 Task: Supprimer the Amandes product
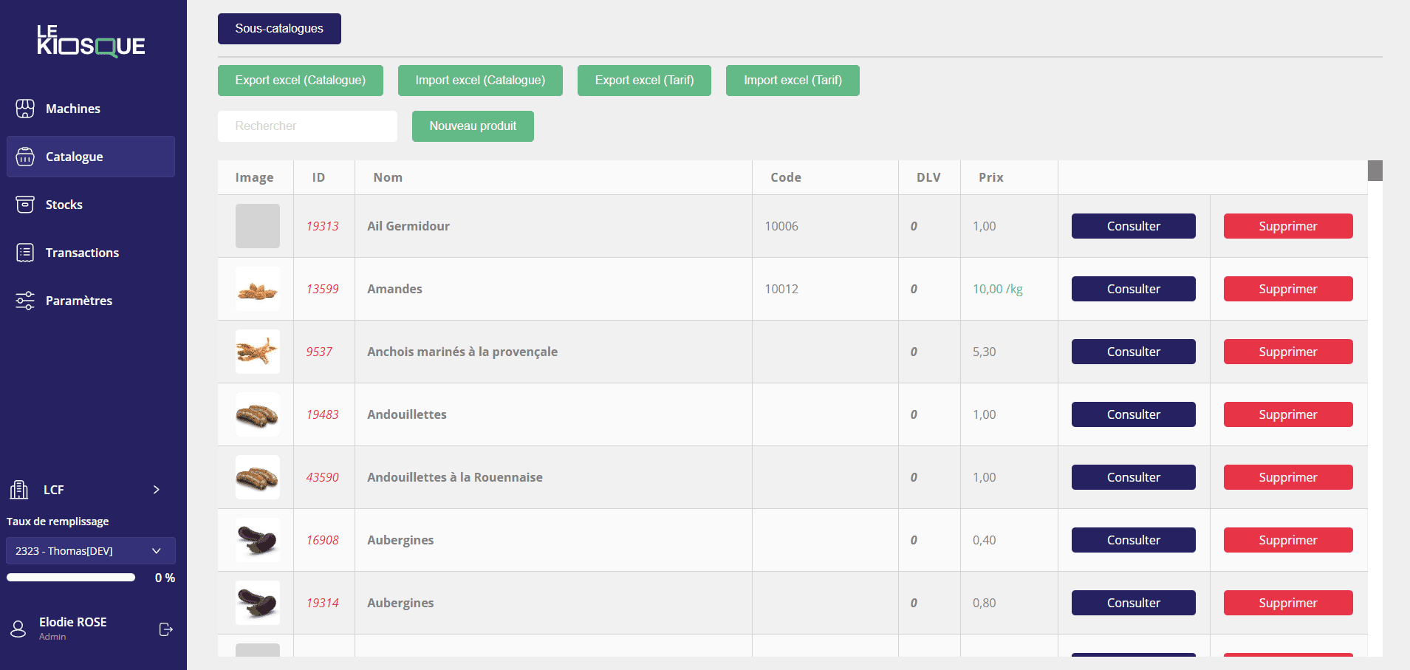[x=1288, y=289]
